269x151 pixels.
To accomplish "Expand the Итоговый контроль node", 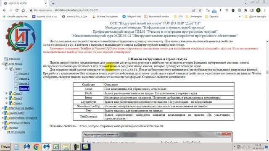I will pyautogui.click(x=3, y=123).
